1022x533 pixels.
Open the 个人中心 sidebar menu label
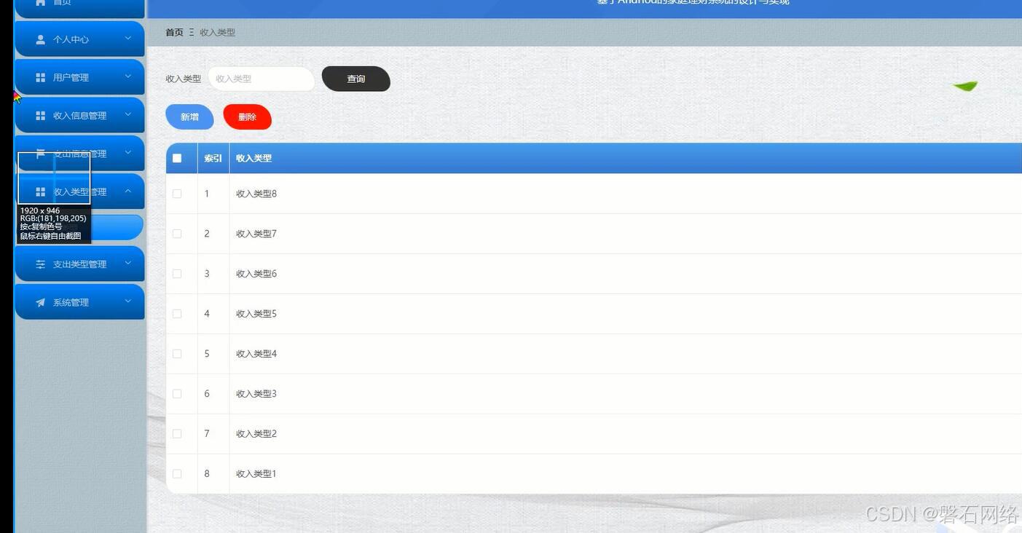[x=71, y=39]
